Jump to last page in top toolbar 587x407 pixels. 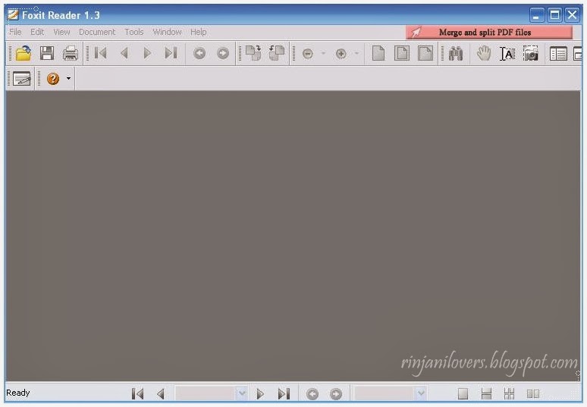click(x=171, y=53)
